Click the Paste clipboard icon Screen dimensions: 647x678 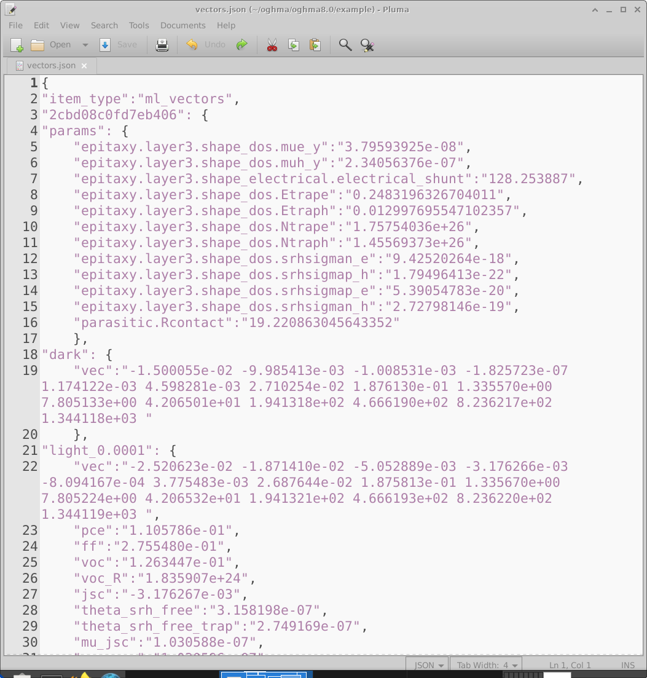pyautogui.click(x=315, y=45)
